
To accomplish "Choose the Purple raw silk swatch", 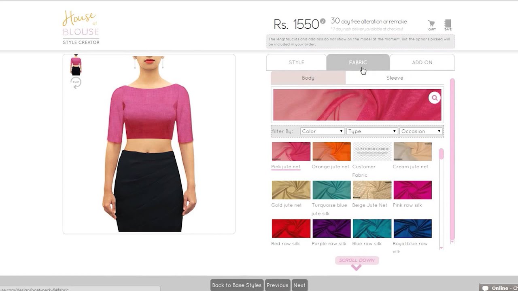I will pyautogui.click(x=331, y=228).
